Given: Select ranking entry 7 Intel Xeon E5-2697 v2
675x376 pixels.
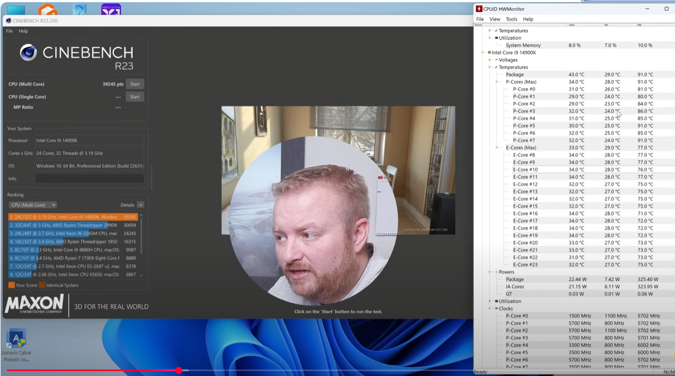Looking at the screenshot, I should (74, 267).
